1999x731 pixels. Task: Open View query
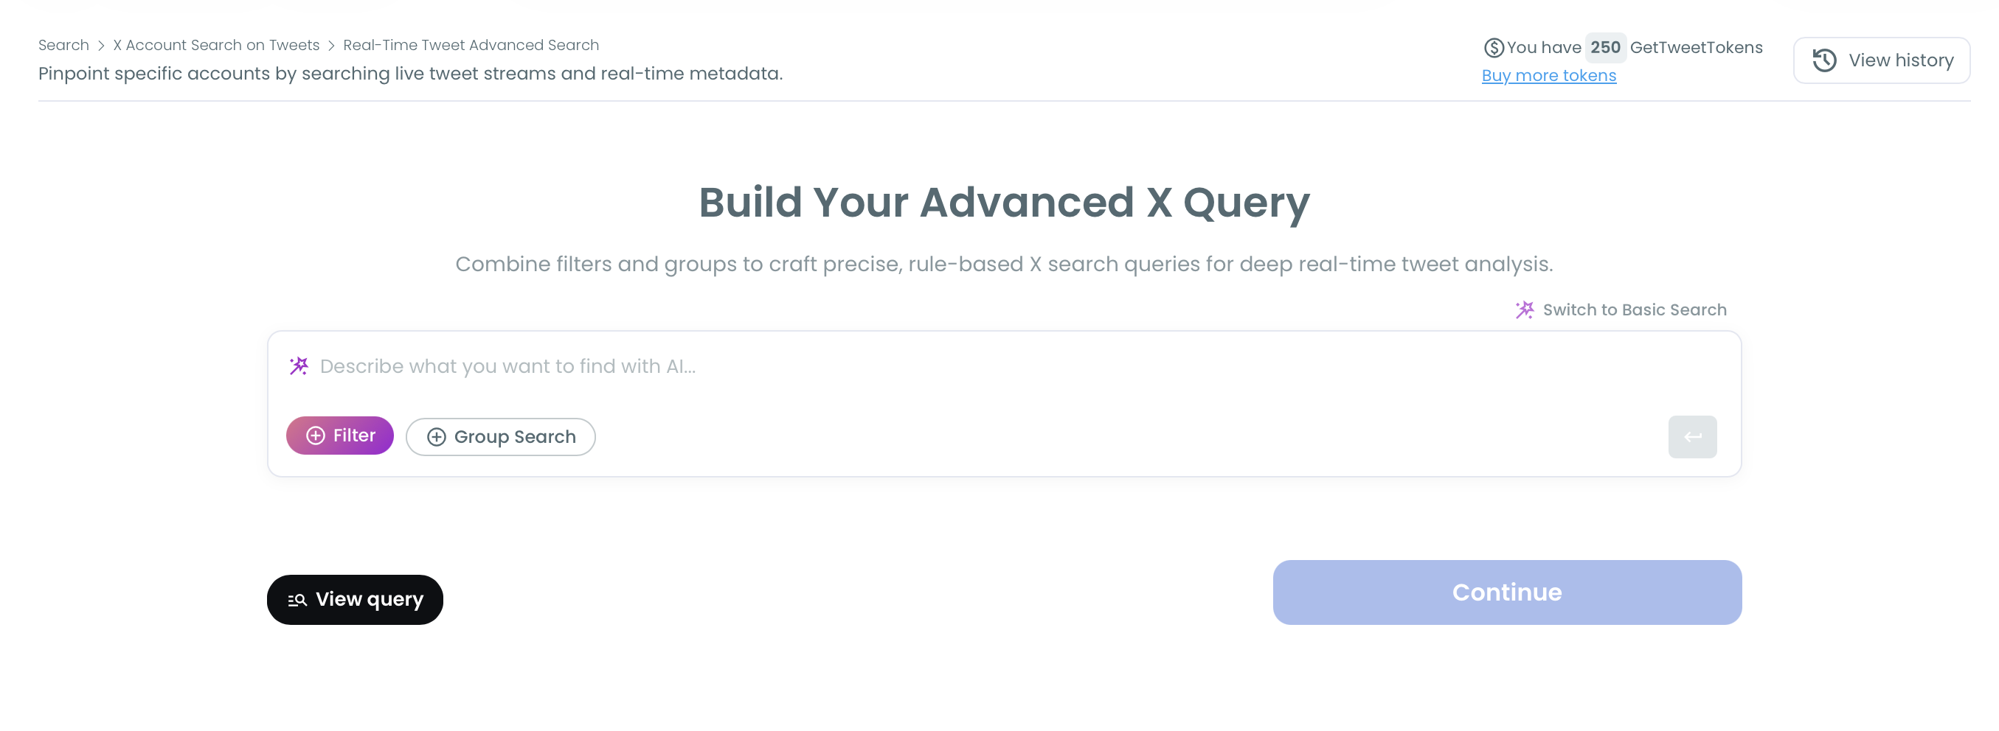click(x=355, y=599)
